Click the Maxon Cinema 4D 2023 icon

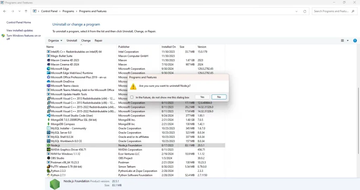[x=49, y=60]
